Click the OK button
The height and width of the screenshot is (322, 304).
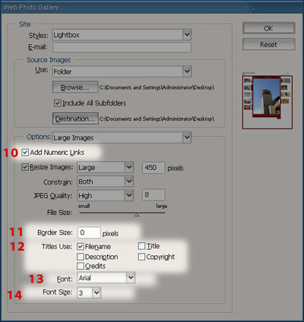click(269, 28)
